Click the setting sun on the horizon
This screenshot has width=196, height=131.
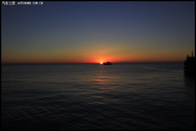point(101,63)
